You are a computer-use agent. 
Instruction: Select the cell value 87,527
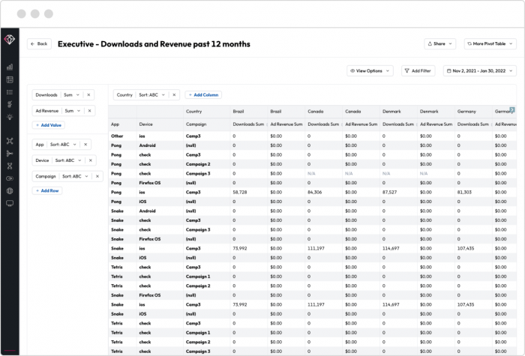[x=390, y=193]
